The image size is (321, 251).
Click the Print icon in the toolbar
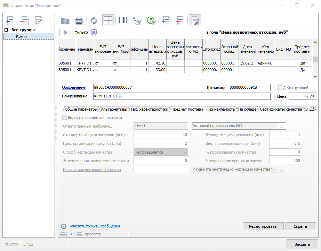(79, 21)
